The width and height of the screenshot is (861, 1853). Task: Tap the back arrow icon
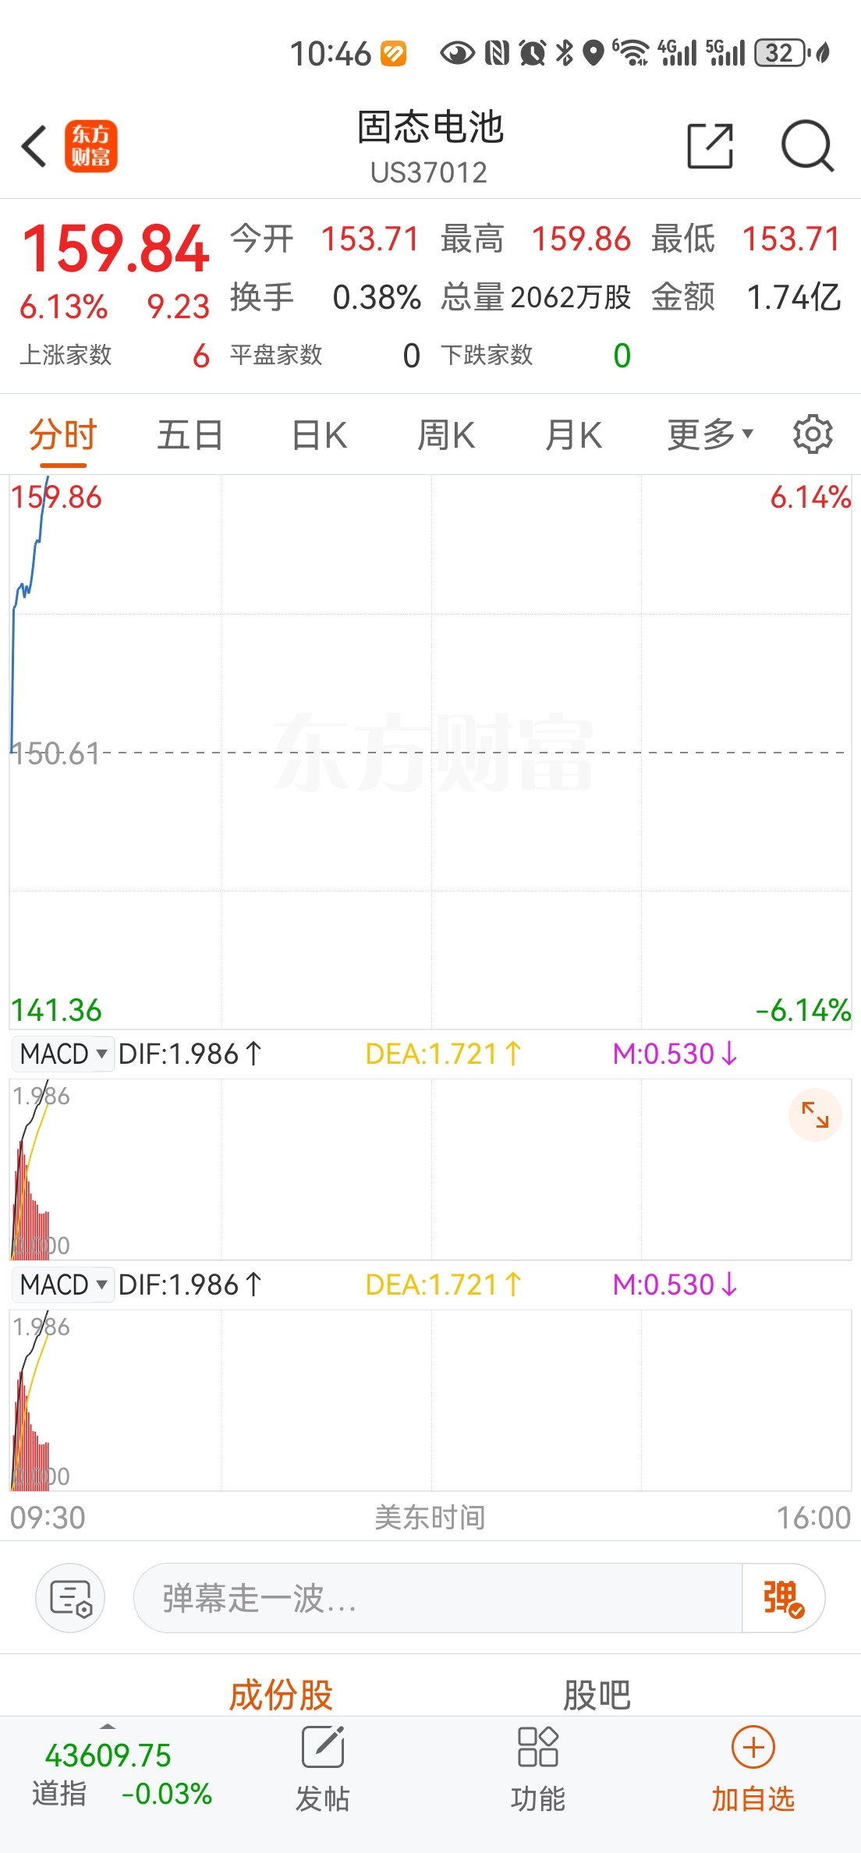[x=34, y=146]
